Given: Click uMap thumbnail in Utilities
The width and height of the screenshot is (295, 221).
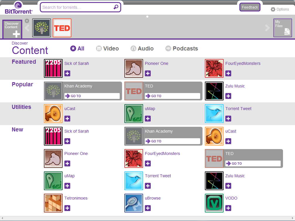Looking at the screenshot, I should 134,114.
